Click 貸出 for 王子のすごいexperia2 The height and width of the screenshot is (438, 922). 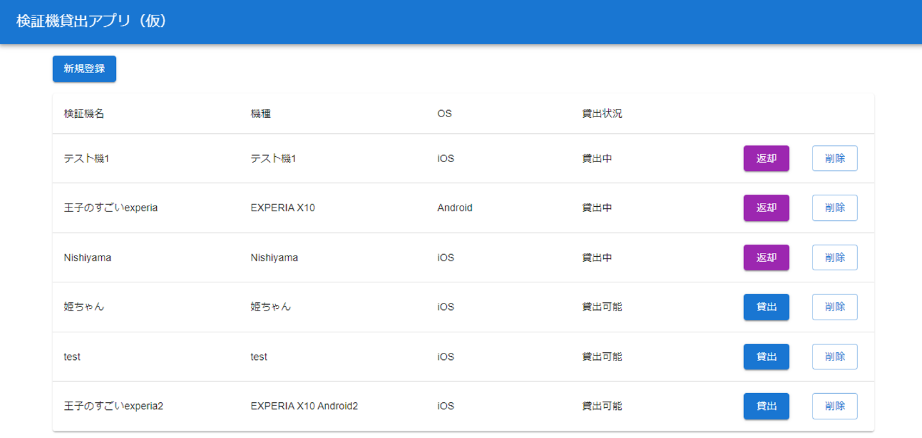point(766,406)
